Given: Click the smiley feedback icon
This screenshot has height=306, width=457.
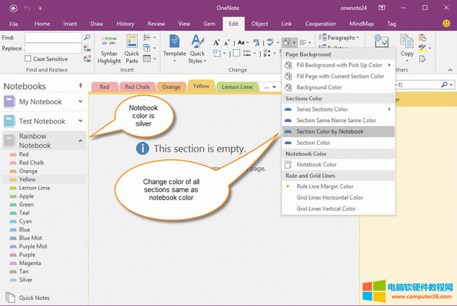Looking at the screenshot, I should point(446,23).
